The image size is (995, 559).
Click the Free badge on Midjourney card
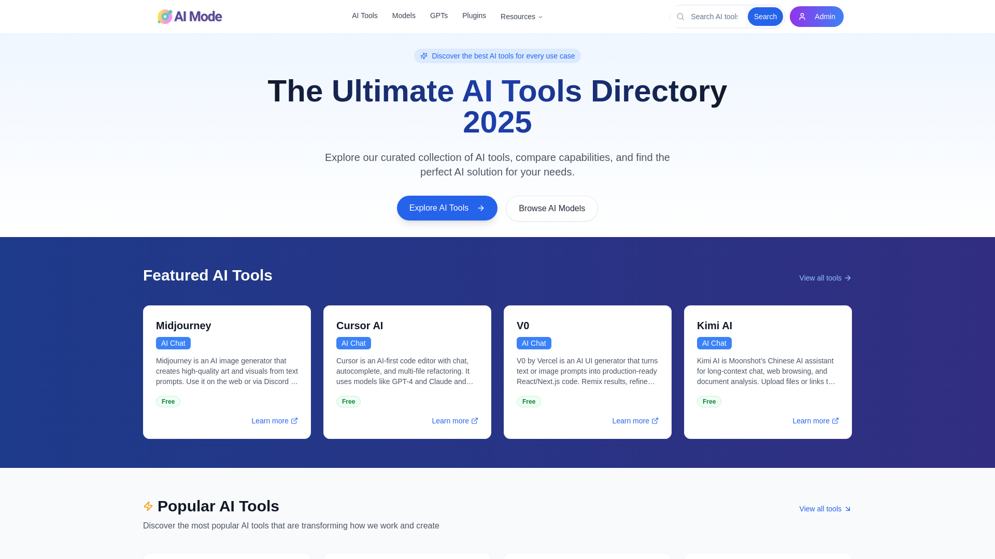pos(168,402)
